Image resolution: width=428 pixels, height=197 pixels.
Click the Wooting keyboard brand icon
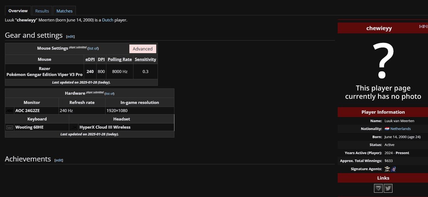pos(10,127)
